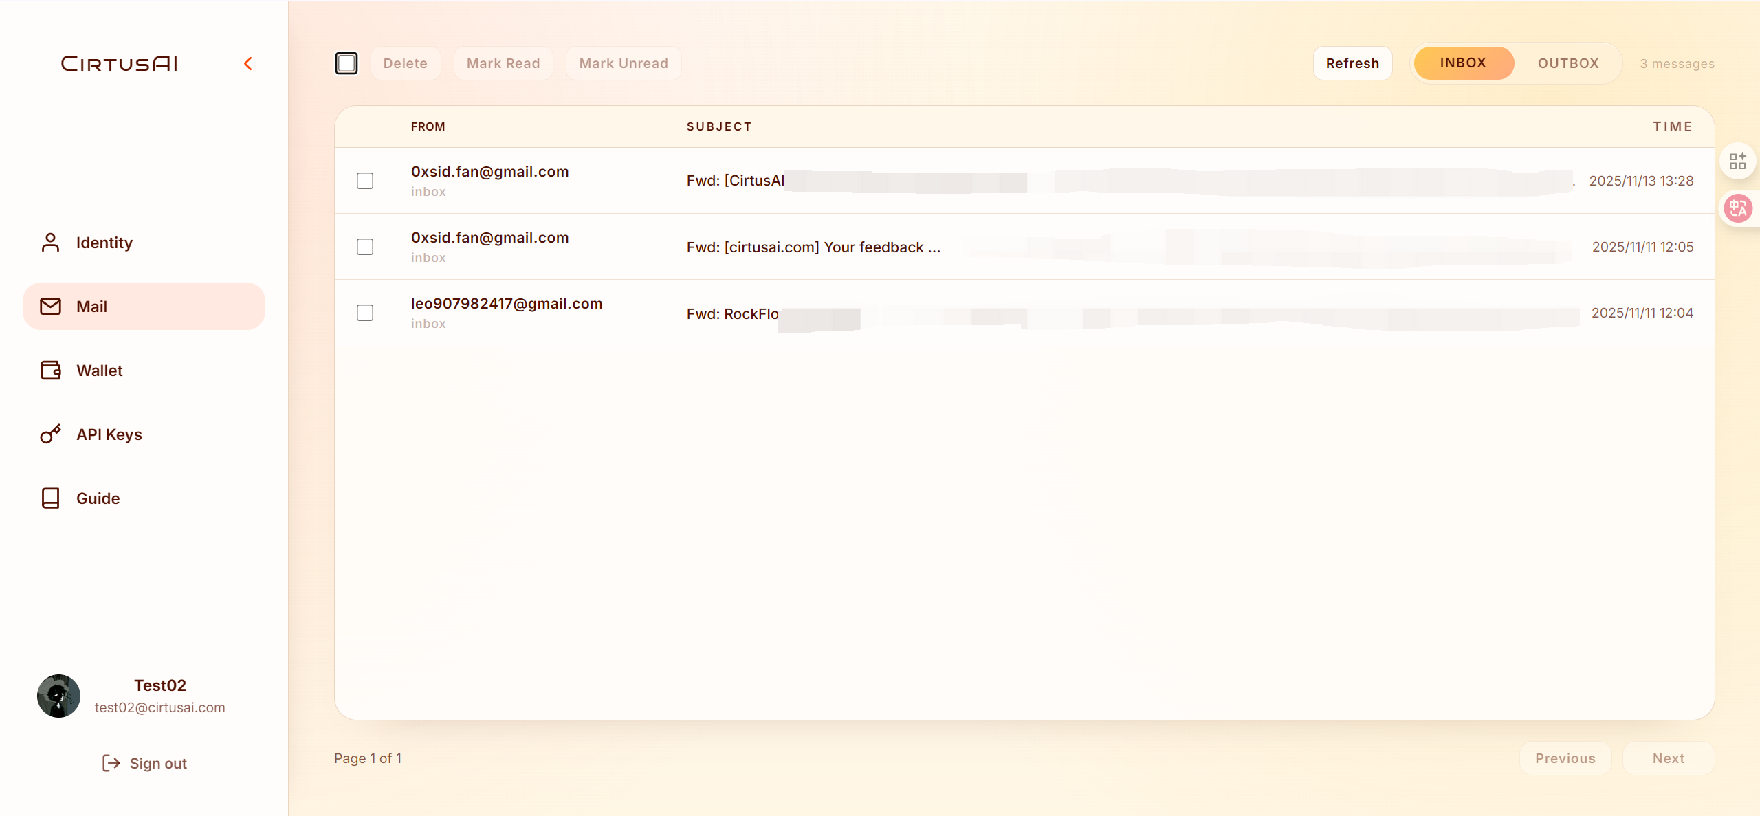1760x816 pixels.
Task: Click the Wallet icon in sidebar
Action: pyautogui.click(x=50, y=370)
